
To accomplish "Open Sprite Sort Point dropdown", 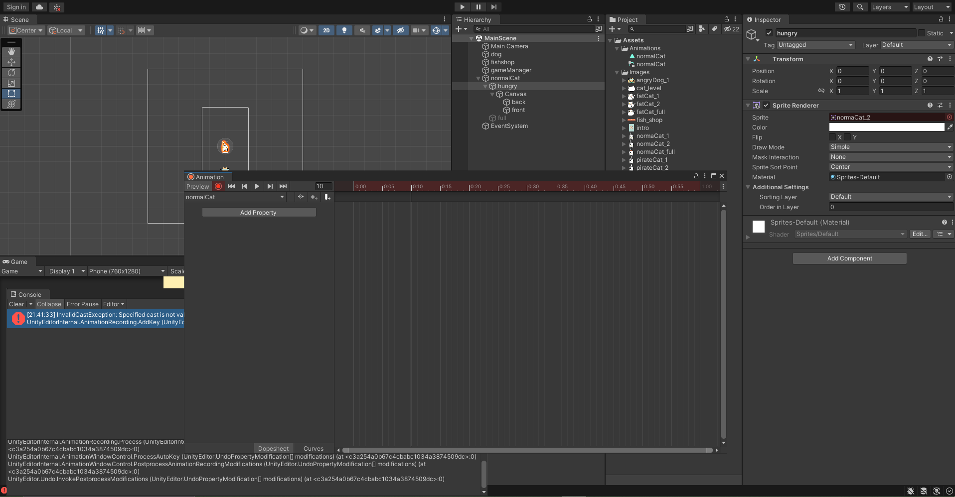I will pos(891,167).
